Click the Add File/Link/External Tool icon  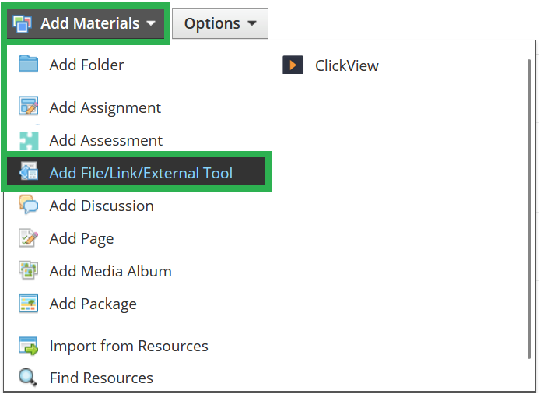[x=28, y=171]
